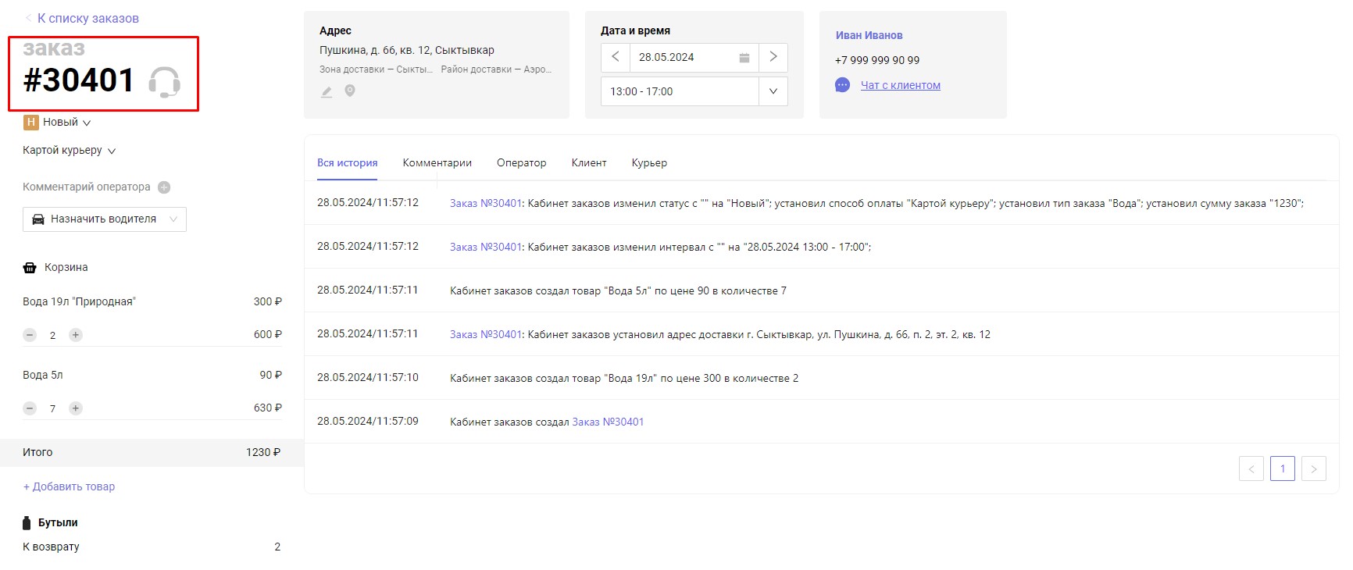The height and width of the screenshot is (570, 1353).
Task: Click previous page pagination arrow
Action: point(1251,468)
